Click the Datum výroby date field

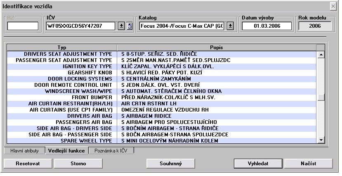click(267, 26)
